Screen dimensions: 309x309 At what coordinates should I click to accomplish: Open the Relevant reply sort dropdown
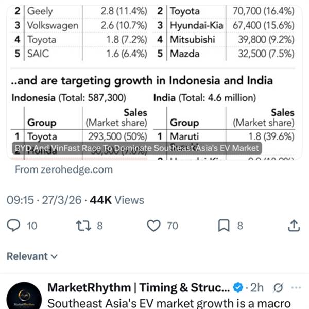click(x=32, y=256)
